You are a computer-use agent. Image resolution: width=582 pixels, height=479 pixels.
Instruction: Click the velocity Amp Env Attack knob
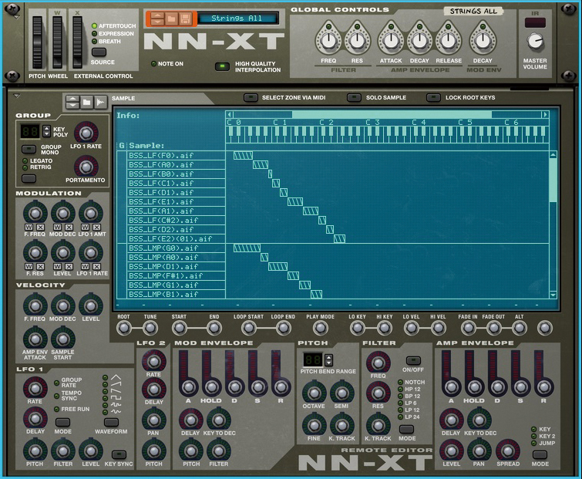[35, 339]
